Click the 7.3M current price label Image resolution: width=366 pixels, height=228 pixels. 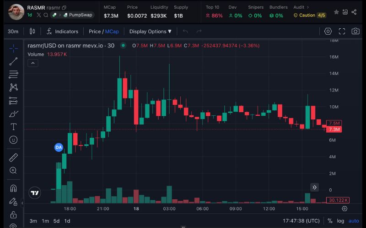point(334,130)
